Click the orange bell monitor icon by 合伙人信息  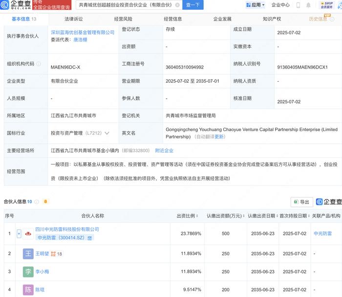click(x=45, y=202)
